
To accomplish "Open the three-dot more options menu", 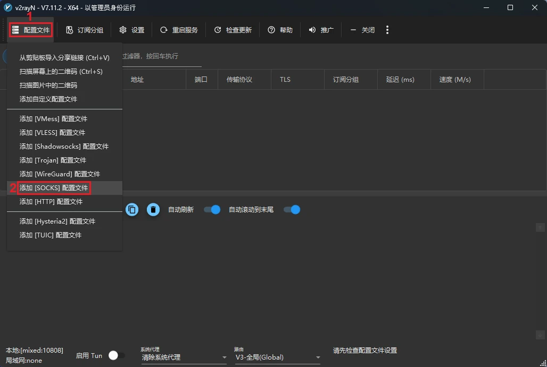I will [387, 30].
